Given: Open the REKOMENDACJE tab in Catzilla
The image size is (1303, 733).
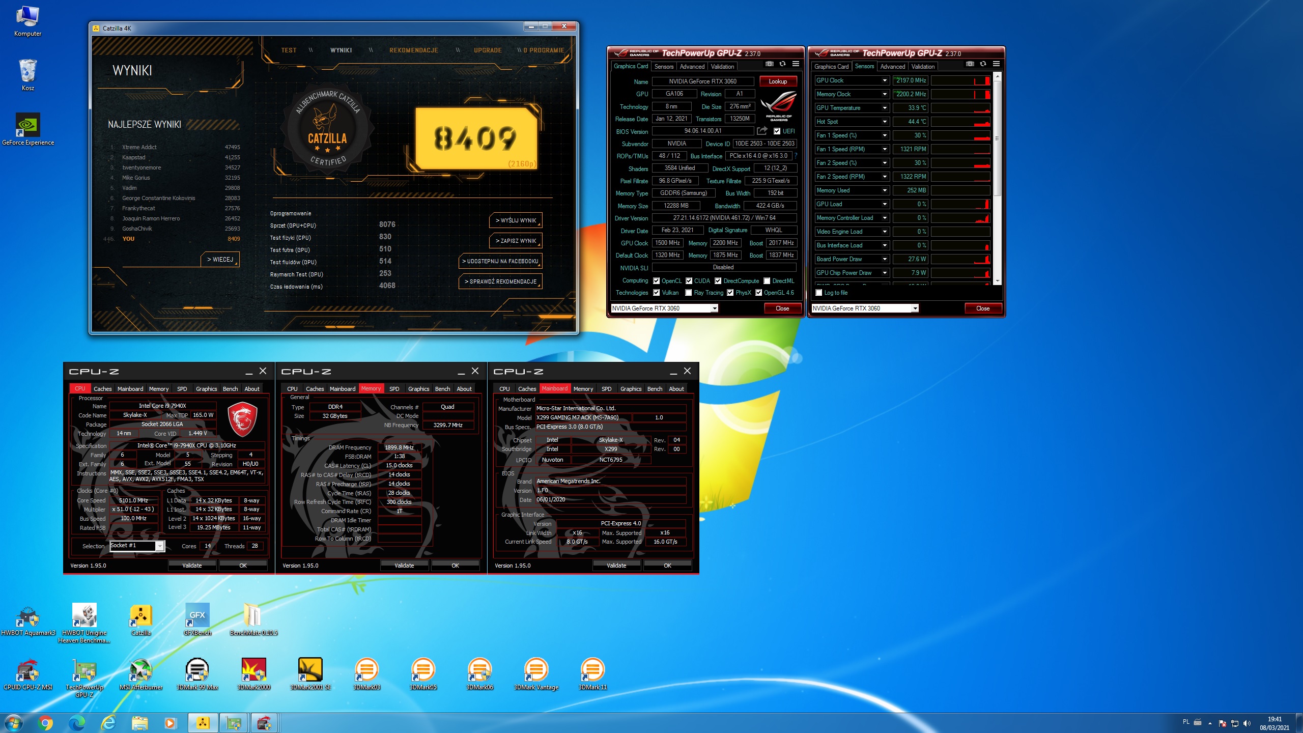Looking at the screenshot, I should click(414, 50).
